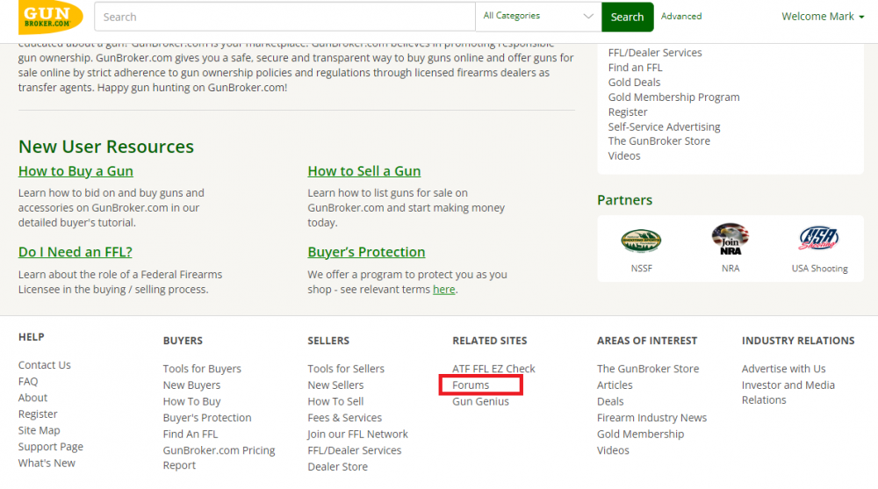This screenshot has width=878, height=489.
Task: Click the green Search button
Action: point(627,17)
